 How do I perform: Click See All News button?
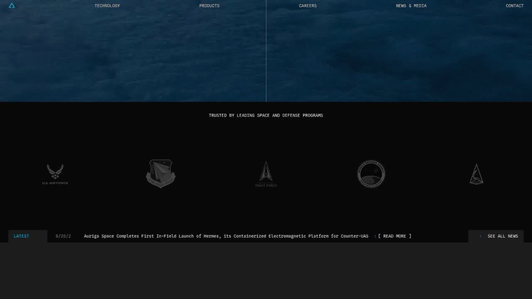pos(496,236)
